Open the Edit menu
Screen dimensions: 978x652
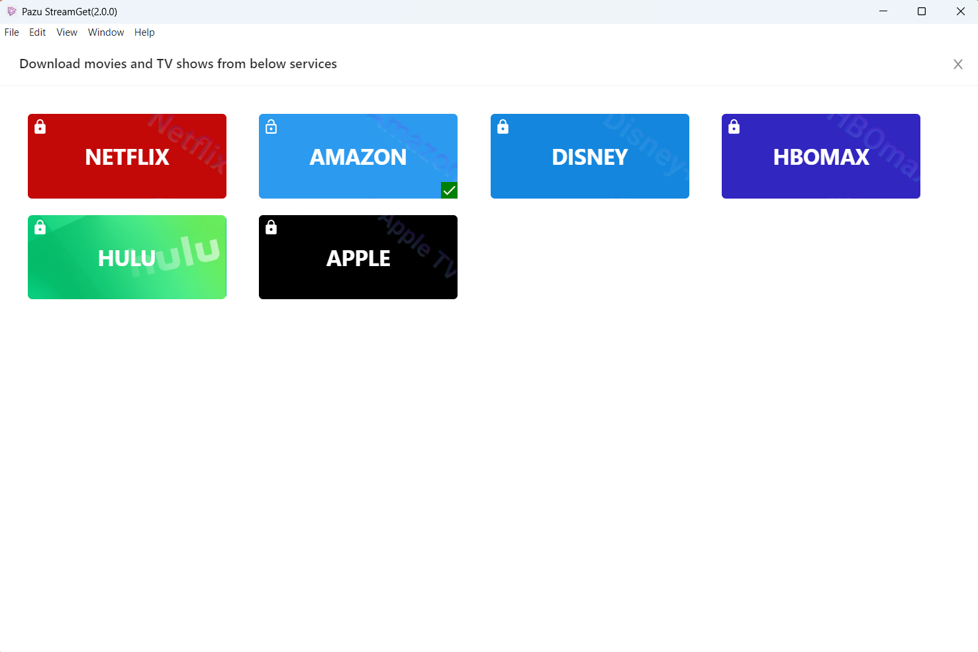pos(38,32)
